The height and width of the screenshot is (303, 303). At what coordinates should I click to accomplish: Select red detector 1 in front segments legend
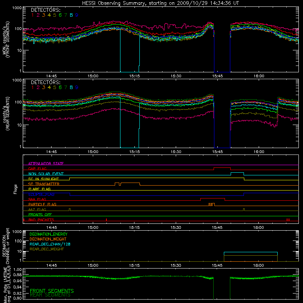coord(33,15)
